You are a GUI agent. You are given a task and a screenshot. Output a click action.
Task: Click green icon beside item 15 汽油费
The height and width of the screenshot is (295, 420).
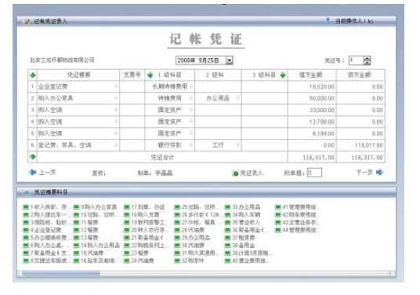click(x=76, y=253)
